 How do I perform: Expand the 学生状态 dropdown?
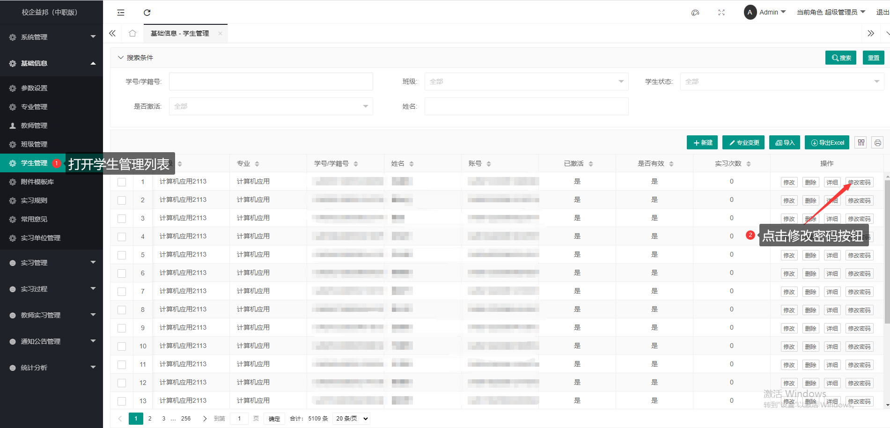(x=781, y=81)
